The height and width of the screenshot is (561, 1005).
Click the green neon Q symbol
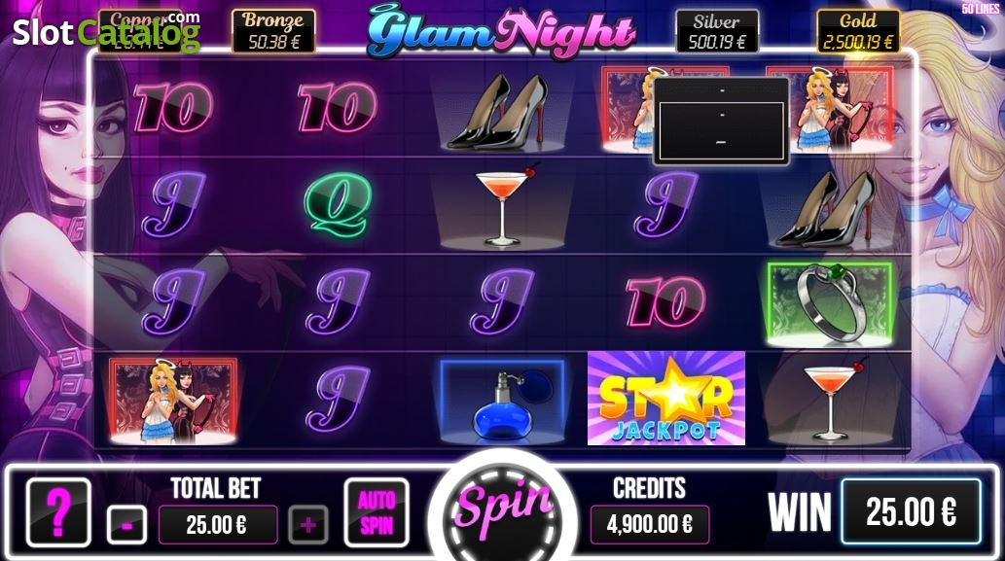pos(338,205)
